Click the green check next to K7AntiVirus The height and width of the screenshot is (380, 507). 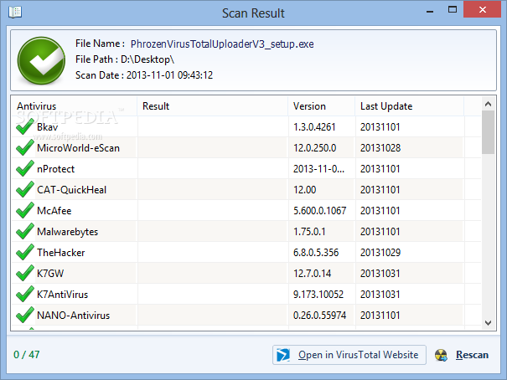click(x=25, y=294)
